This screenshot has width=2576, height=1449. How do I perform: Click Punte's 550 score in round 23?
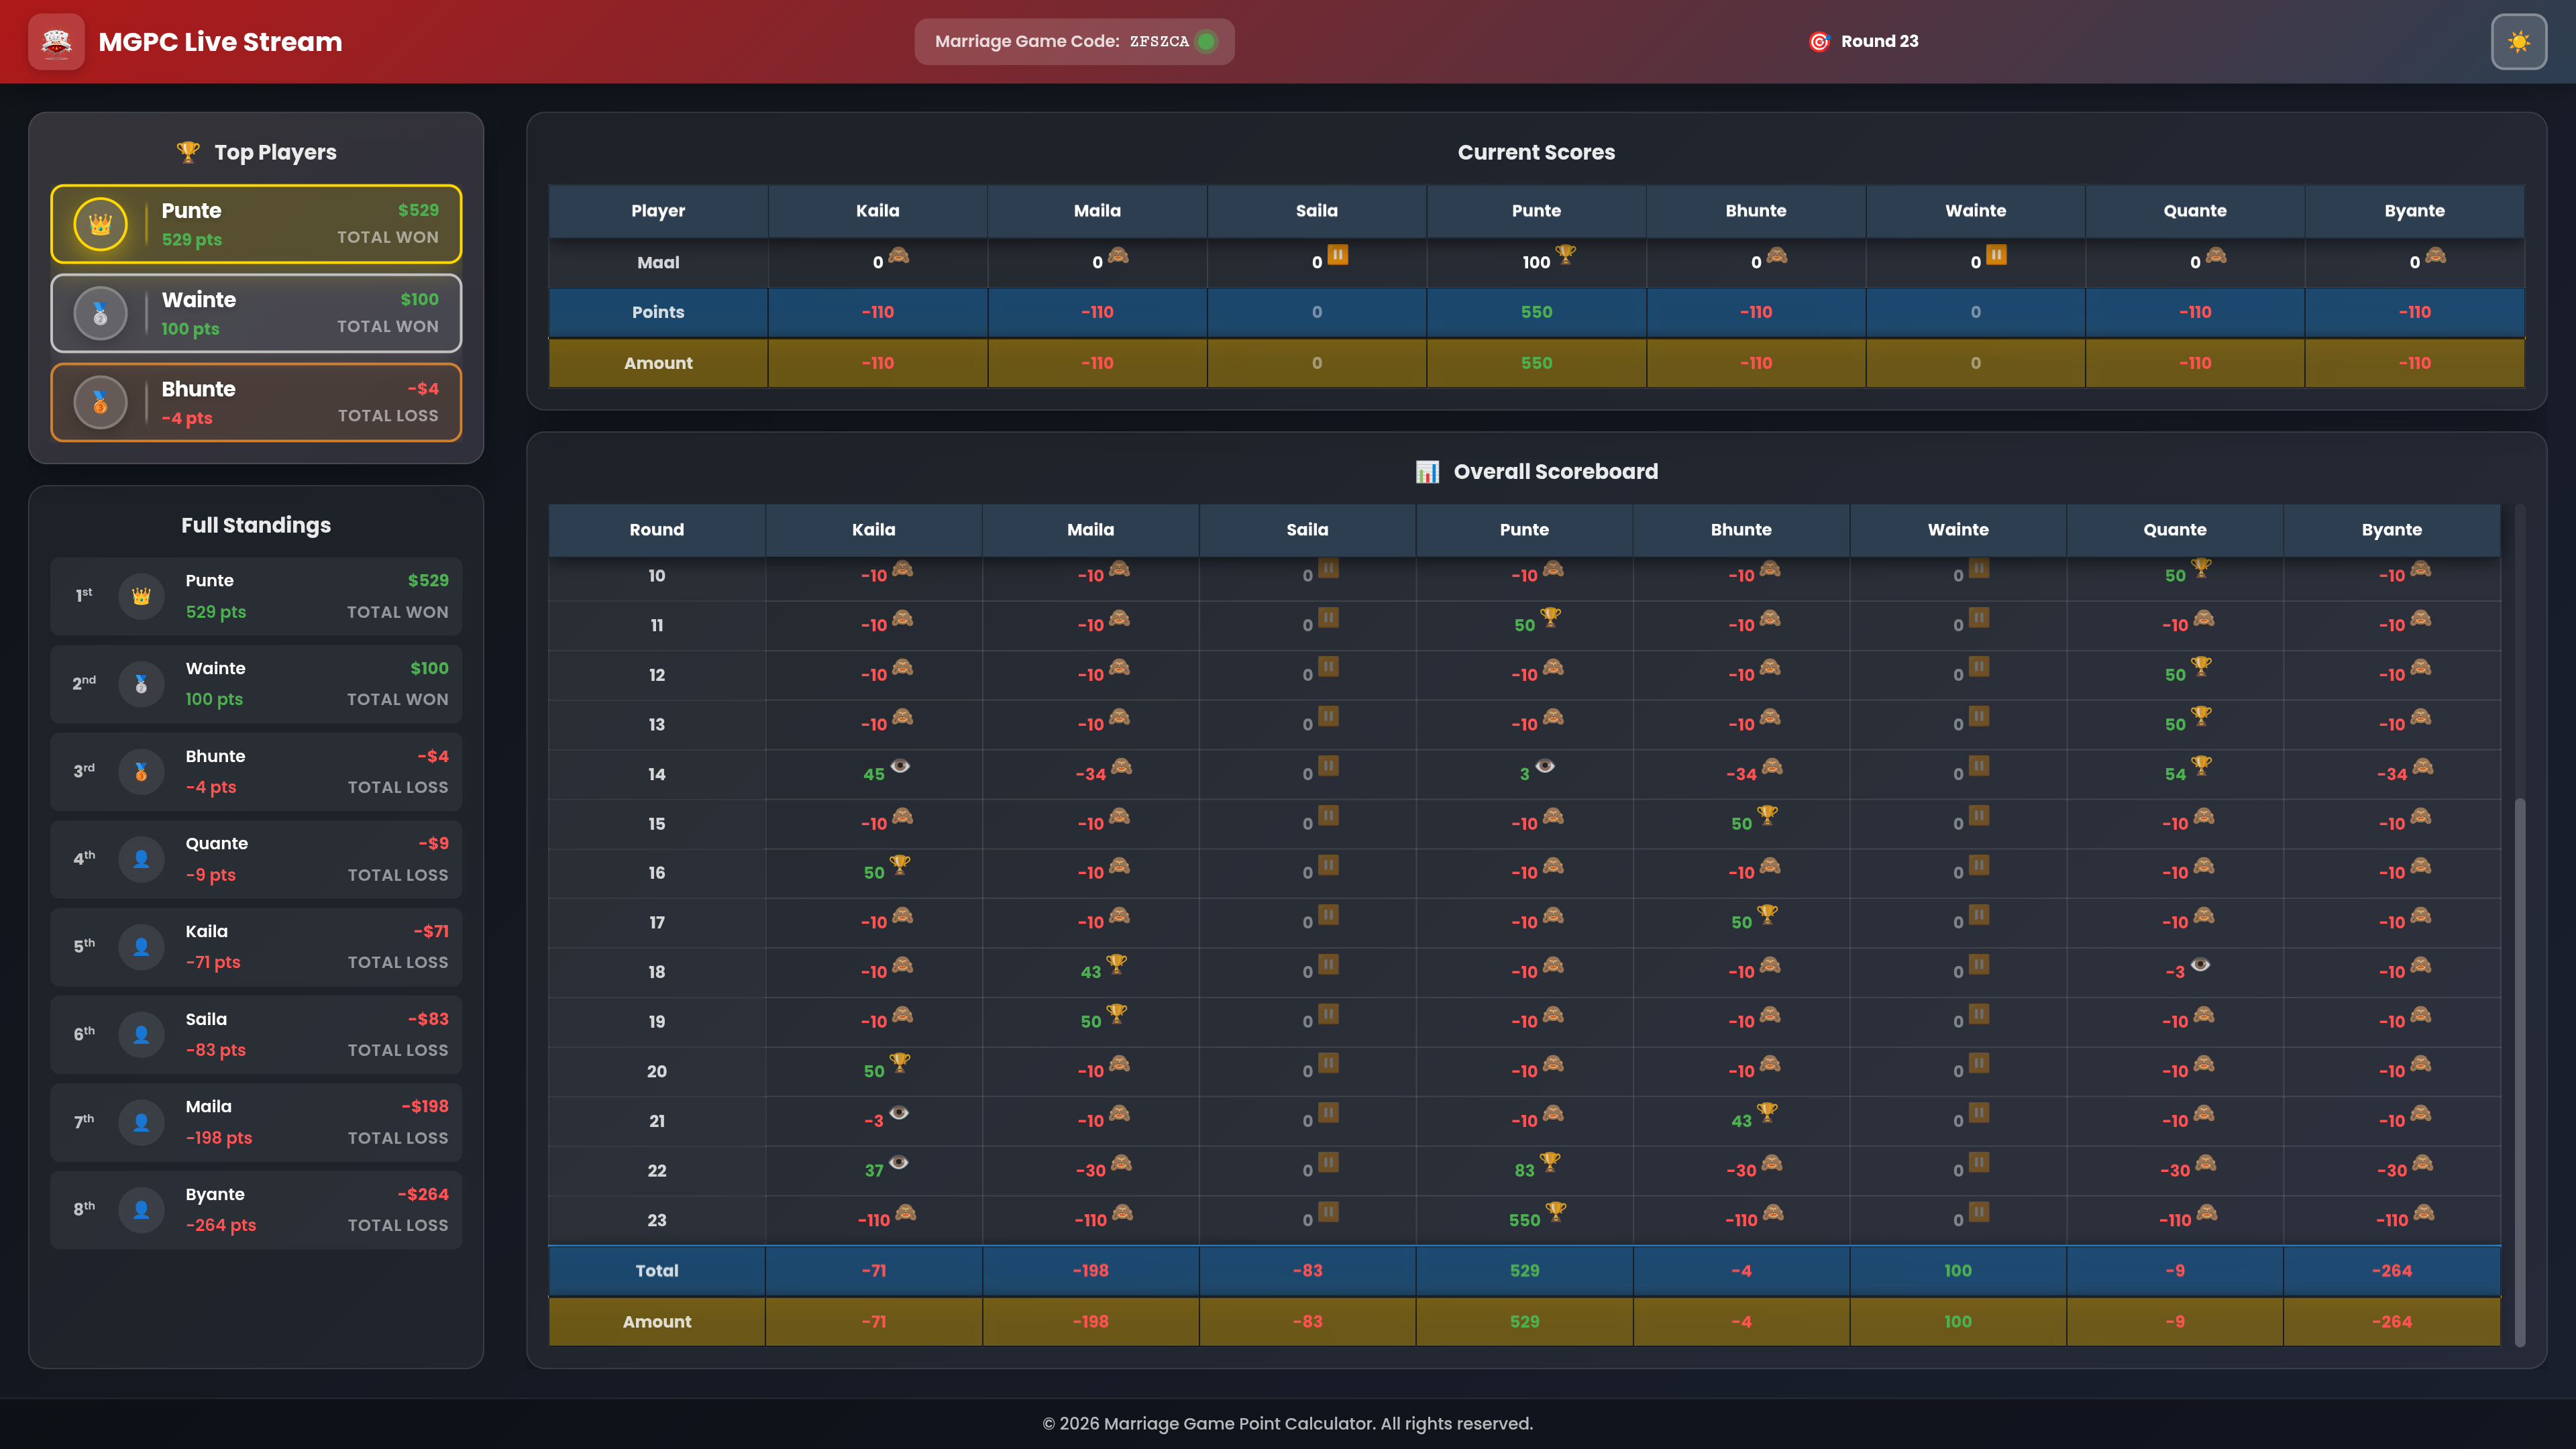click(x=1524, y=1220)
